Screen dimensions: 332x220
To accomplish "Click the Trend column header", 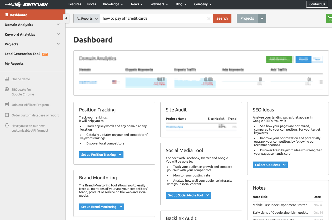I will (x=232, y=119).
